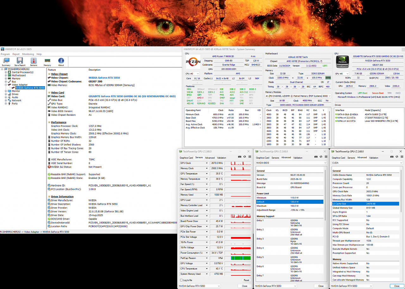The width and height of the screenshot is (405, 289).
Task: Open the memory module Patriot Memory dropdown
Action: coord(298,96)
